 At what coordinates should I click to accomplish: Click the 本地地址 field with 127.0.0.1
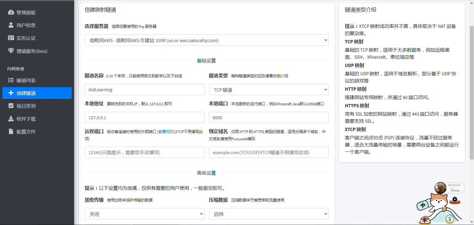(145, 117)
